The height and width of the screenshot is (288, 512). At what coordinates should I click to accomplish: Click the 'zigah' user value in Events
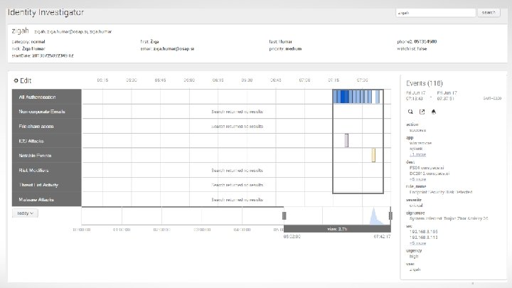click(415, 270)
